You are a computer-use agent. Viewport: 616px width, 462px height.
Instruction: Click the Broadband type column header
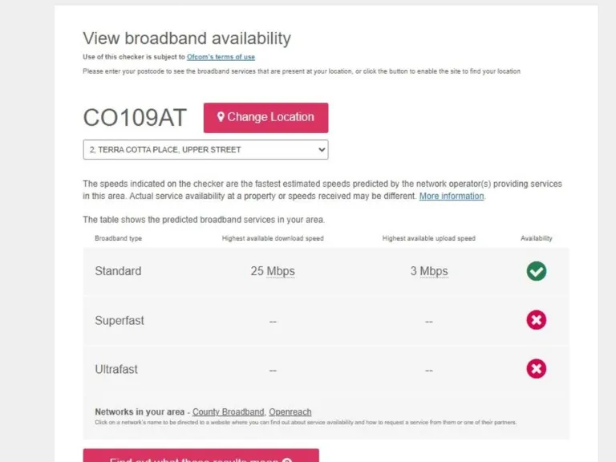point(118,238)
